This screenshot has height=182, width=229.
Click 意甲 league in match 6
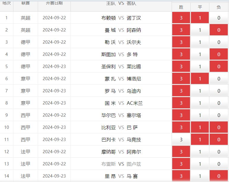click(26, 79)
